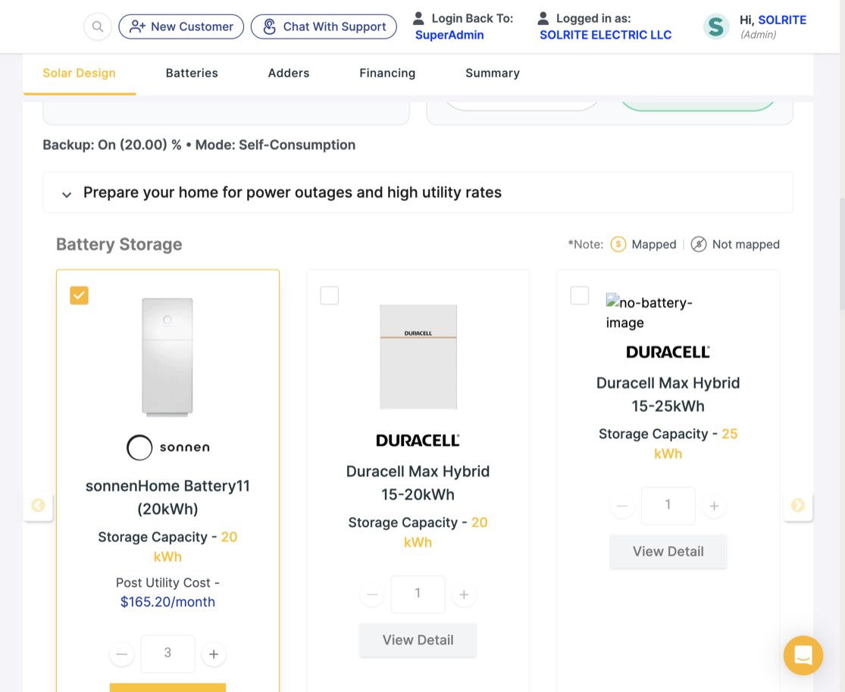Increase Duracell 15-20kWh quantity with plus

(464, 594)
